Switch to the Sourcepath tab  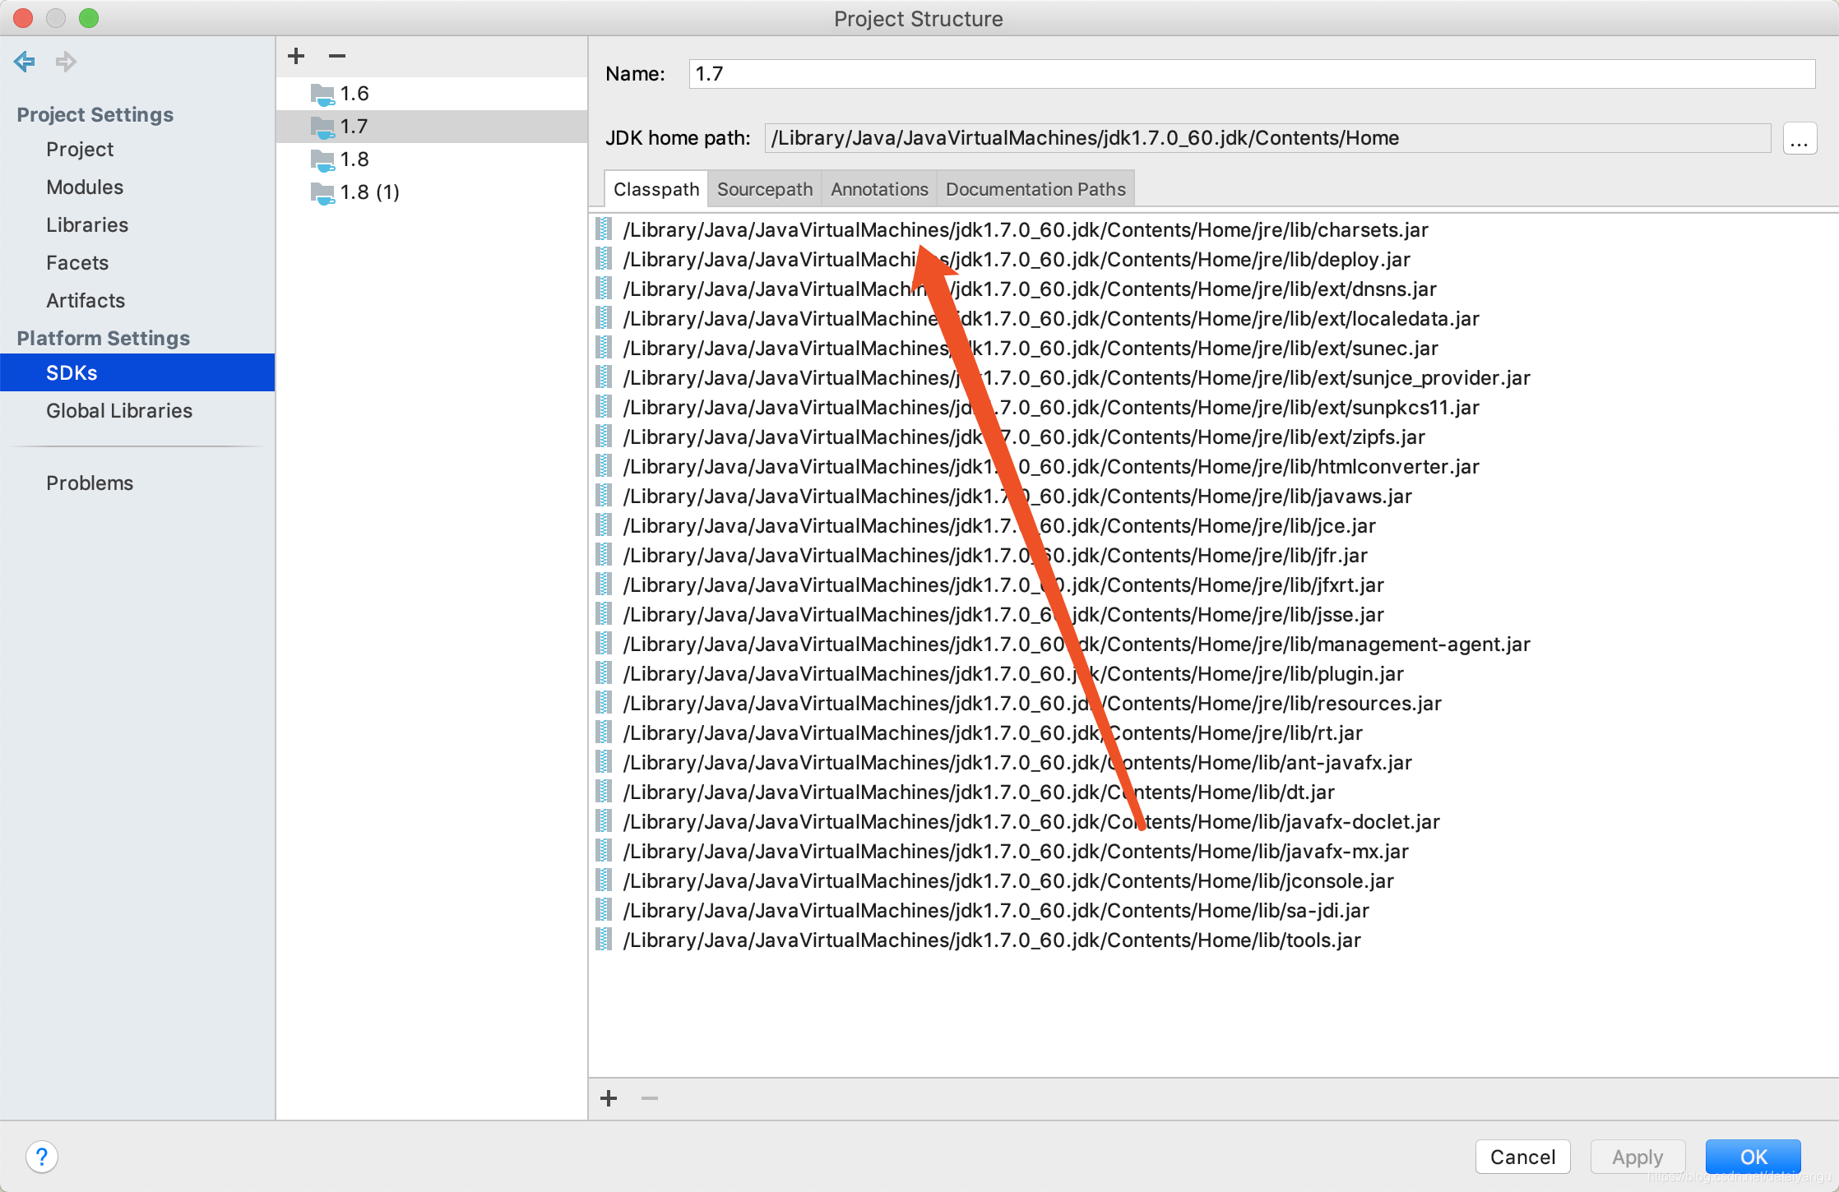[x=764, y=189]
